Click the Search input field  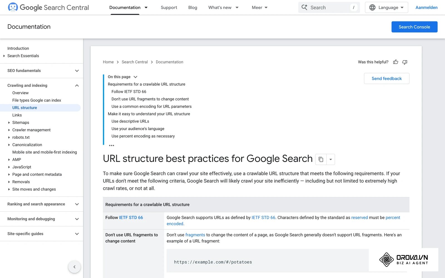coord(329,8)
